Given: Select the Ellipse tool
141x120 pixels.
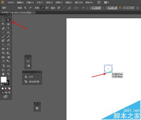Looking at the screenshot, I should coord(8,33).
